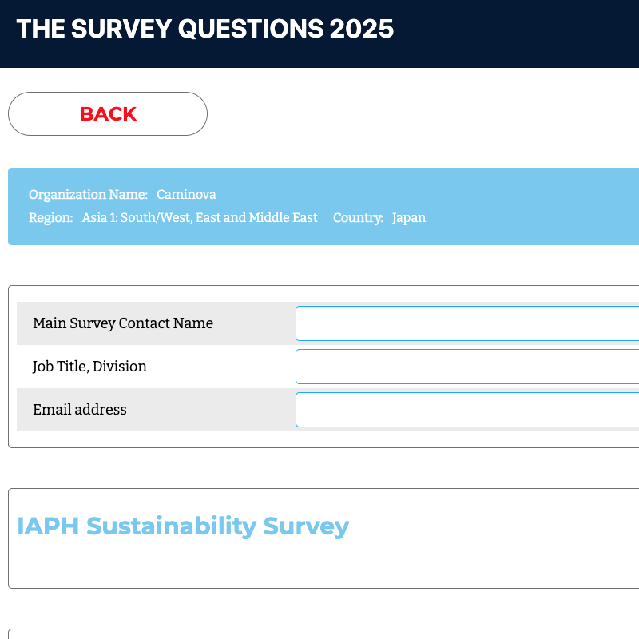This screenshot has width=639, height=639.
Task: Click the year 2025 in the header
Action: (362, 29)
